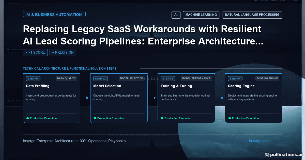Open the insyrge.com link

point(259,141)
